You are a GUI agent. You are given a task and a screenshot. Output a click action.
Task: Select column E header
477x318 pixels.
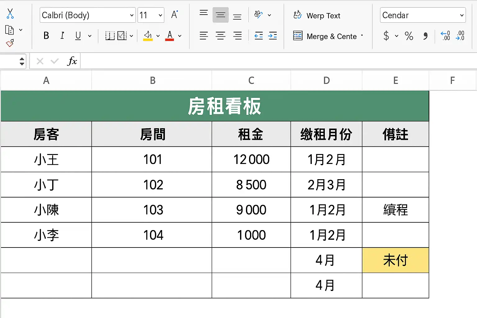(x=395, y=80)
